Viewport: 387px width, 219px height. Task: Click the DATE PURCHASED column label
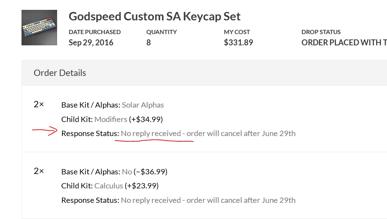click(94, 32)
